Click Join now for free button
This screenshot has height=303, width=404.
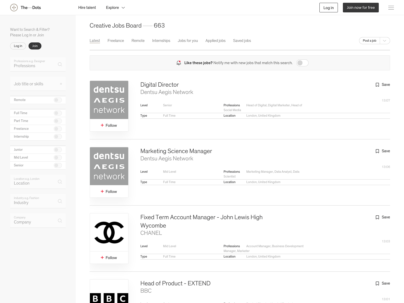[x=361, y=8]
